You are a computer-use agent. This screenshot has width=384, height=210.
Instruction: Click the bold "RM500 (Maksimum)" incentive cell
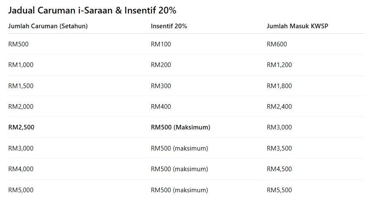[x=180, y=127]
